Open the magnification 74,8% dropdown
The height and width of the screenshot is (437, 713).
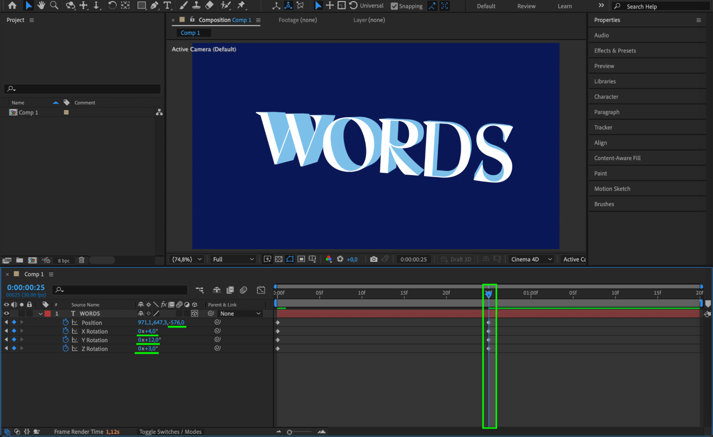coord(187,259)
